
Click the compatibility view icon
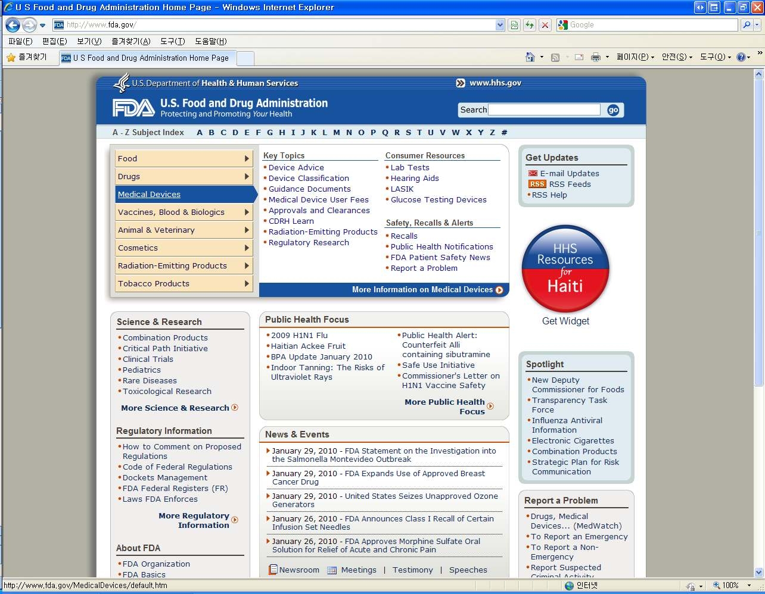click(x=514, y=25)
